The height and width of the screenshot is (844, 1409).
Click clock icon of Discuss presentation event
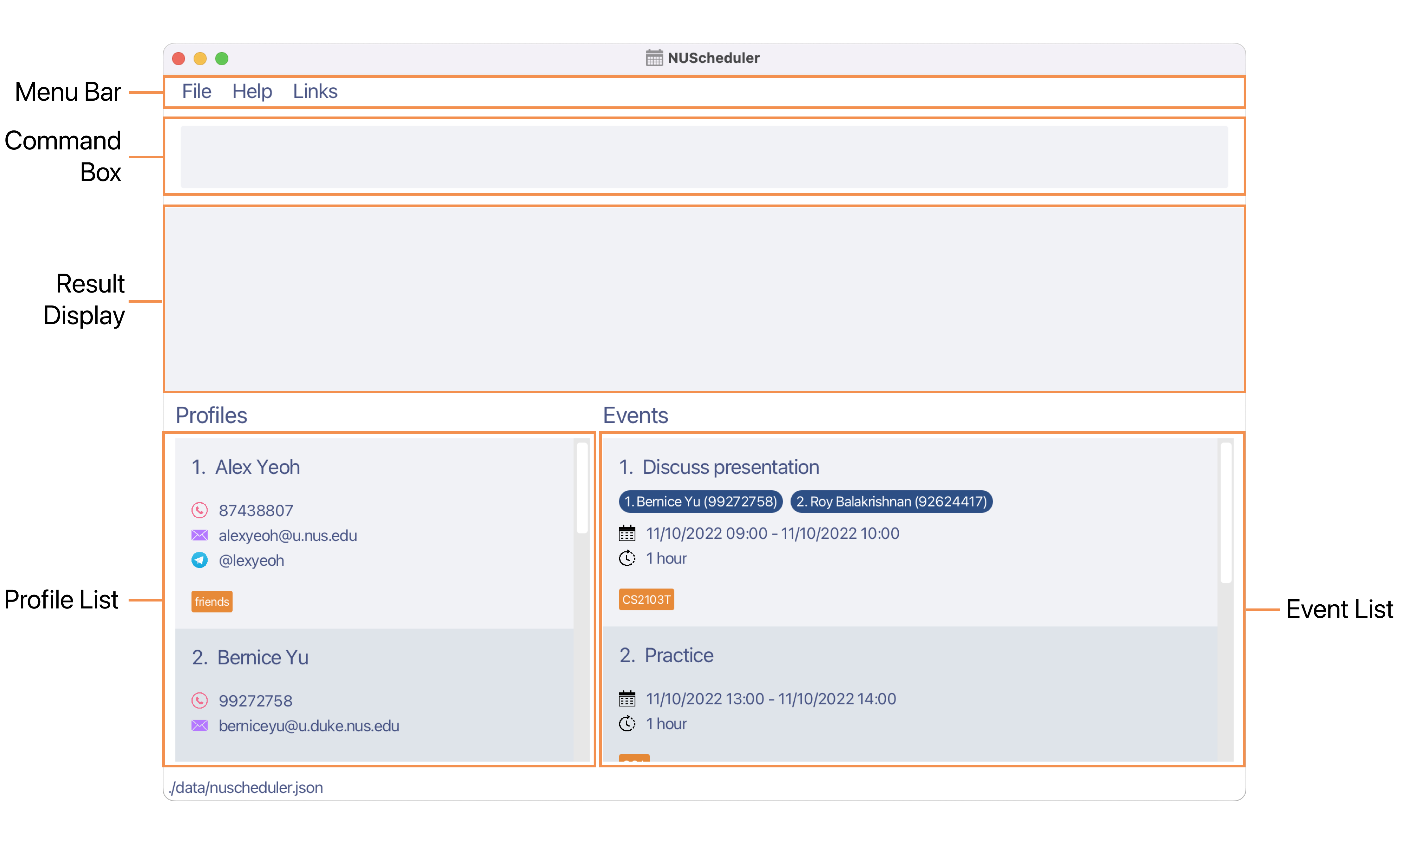coord(627,558)
